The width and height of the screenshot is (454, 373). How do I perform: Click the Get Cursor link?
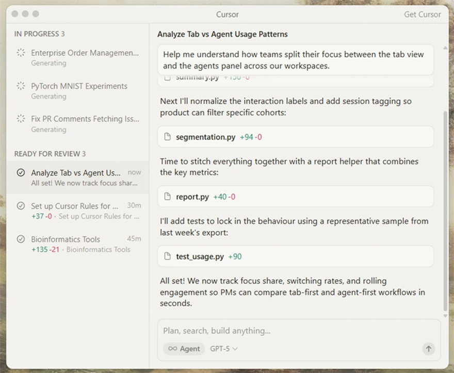[x=422, y=14]
